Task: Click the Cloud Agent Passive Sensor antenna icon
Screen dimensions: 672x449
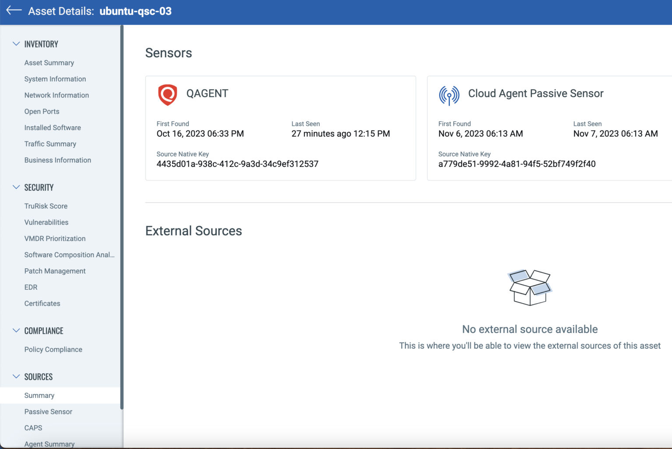Action: [448, 94]
